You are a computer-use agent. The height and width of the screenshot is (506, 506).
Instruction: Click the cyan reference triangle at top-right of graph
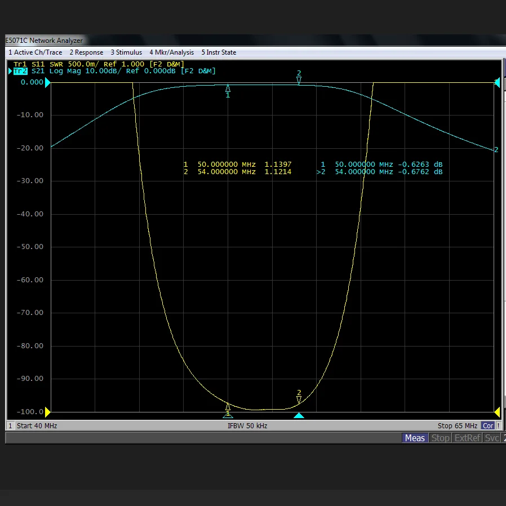(x=497, y=83)
